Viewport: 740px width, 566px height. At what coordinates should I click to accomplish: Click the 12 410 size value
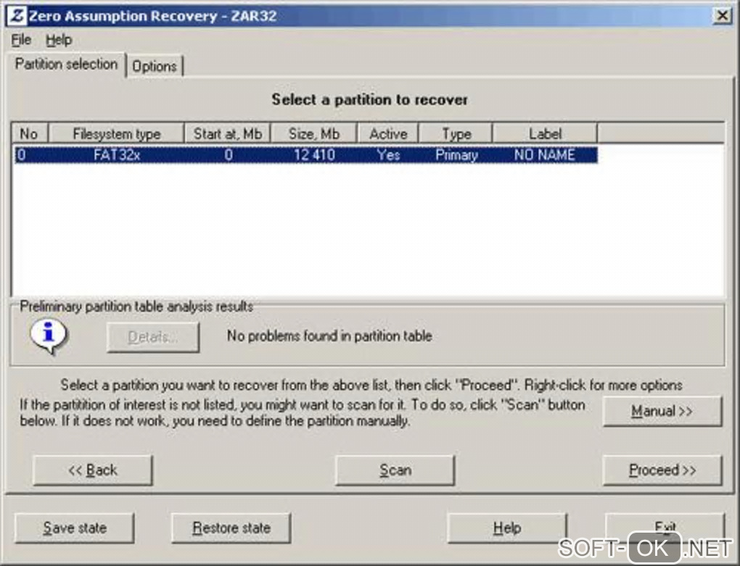pos(314,155)
